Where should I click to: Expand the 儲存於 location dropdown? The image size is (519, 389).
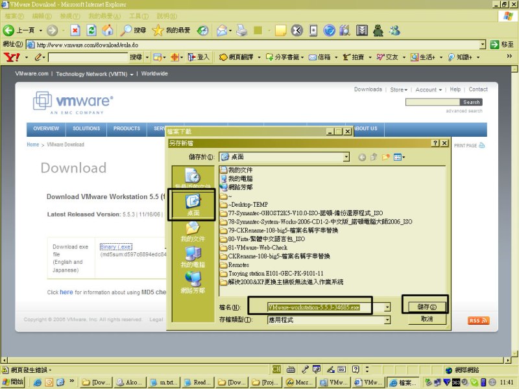[x=346, y=157]
